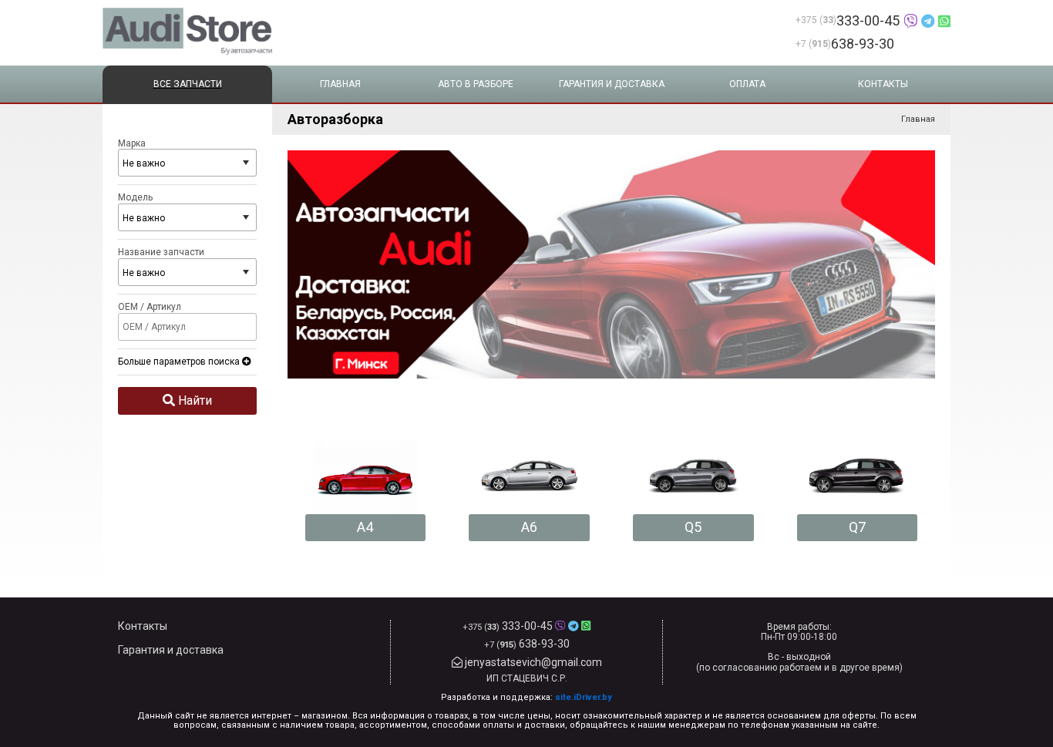1053x747 pixels.
Task: Click the Audi Store logo
Action: coord(187,32)
